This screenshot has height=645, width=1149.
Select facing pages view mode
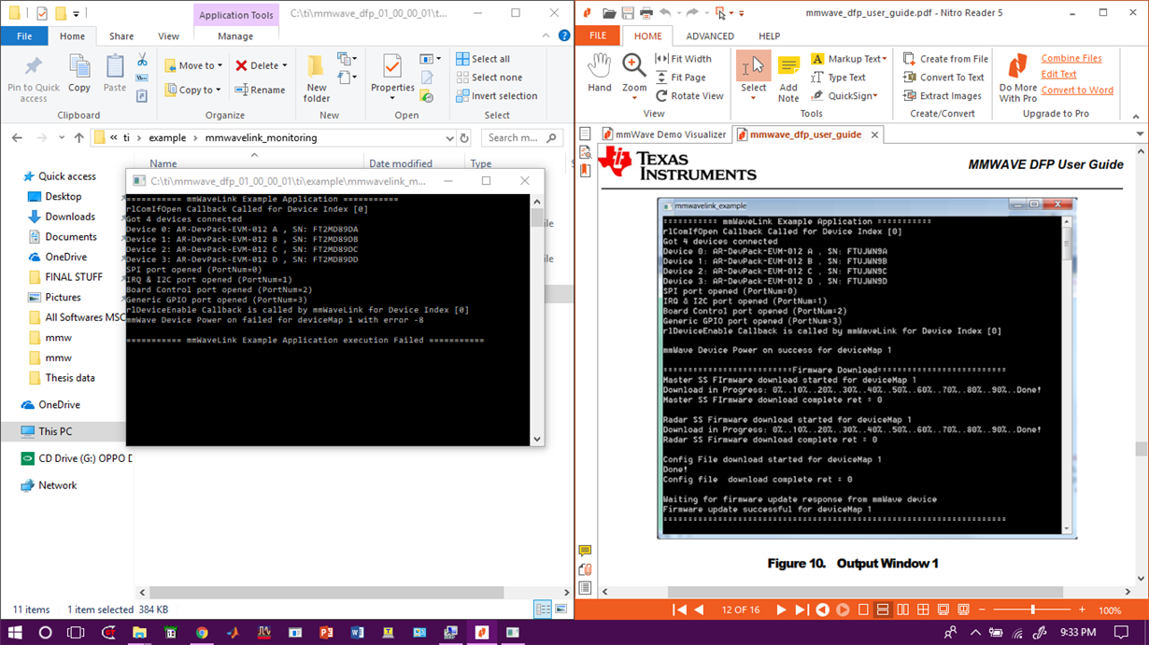tap(903, 610)
